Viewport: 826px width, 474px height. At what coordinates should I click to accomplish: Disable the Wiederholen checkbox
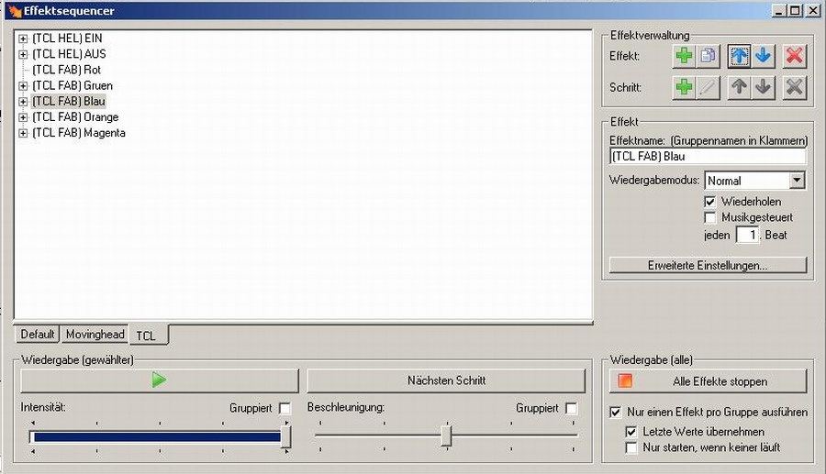pos(709,201)
